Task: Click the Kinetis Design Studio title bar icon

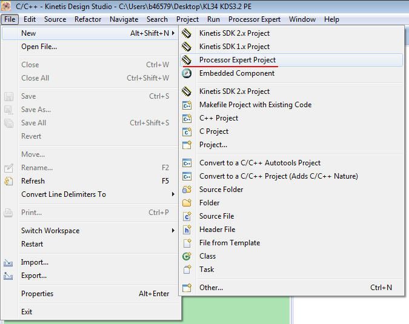Action: point(6,6)
